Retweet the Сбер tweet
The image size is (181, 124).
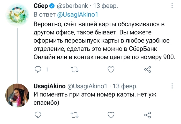[74, 69]
